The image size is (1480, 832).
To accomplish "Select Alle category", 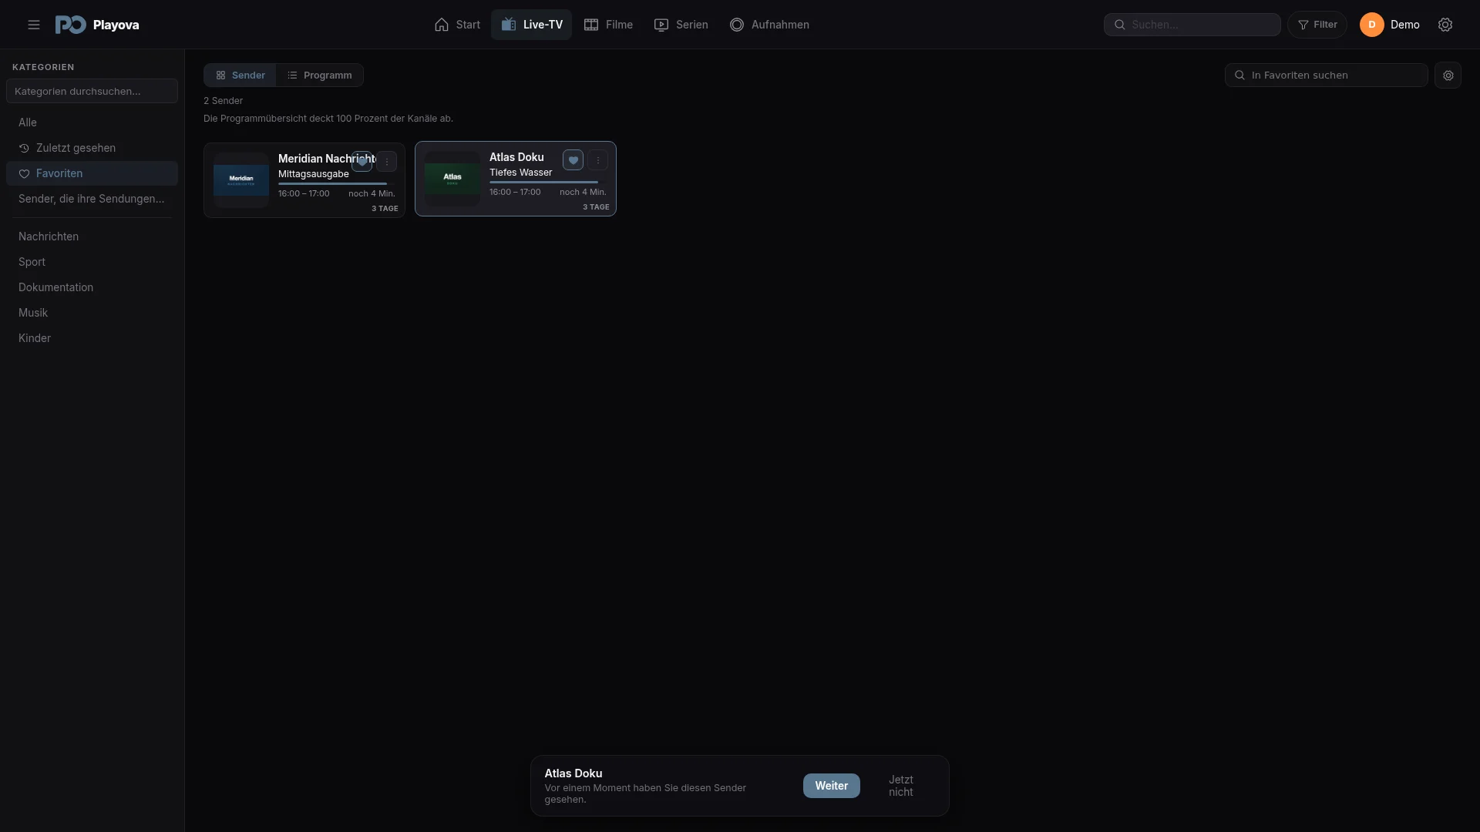I will [x=92, y=122].
